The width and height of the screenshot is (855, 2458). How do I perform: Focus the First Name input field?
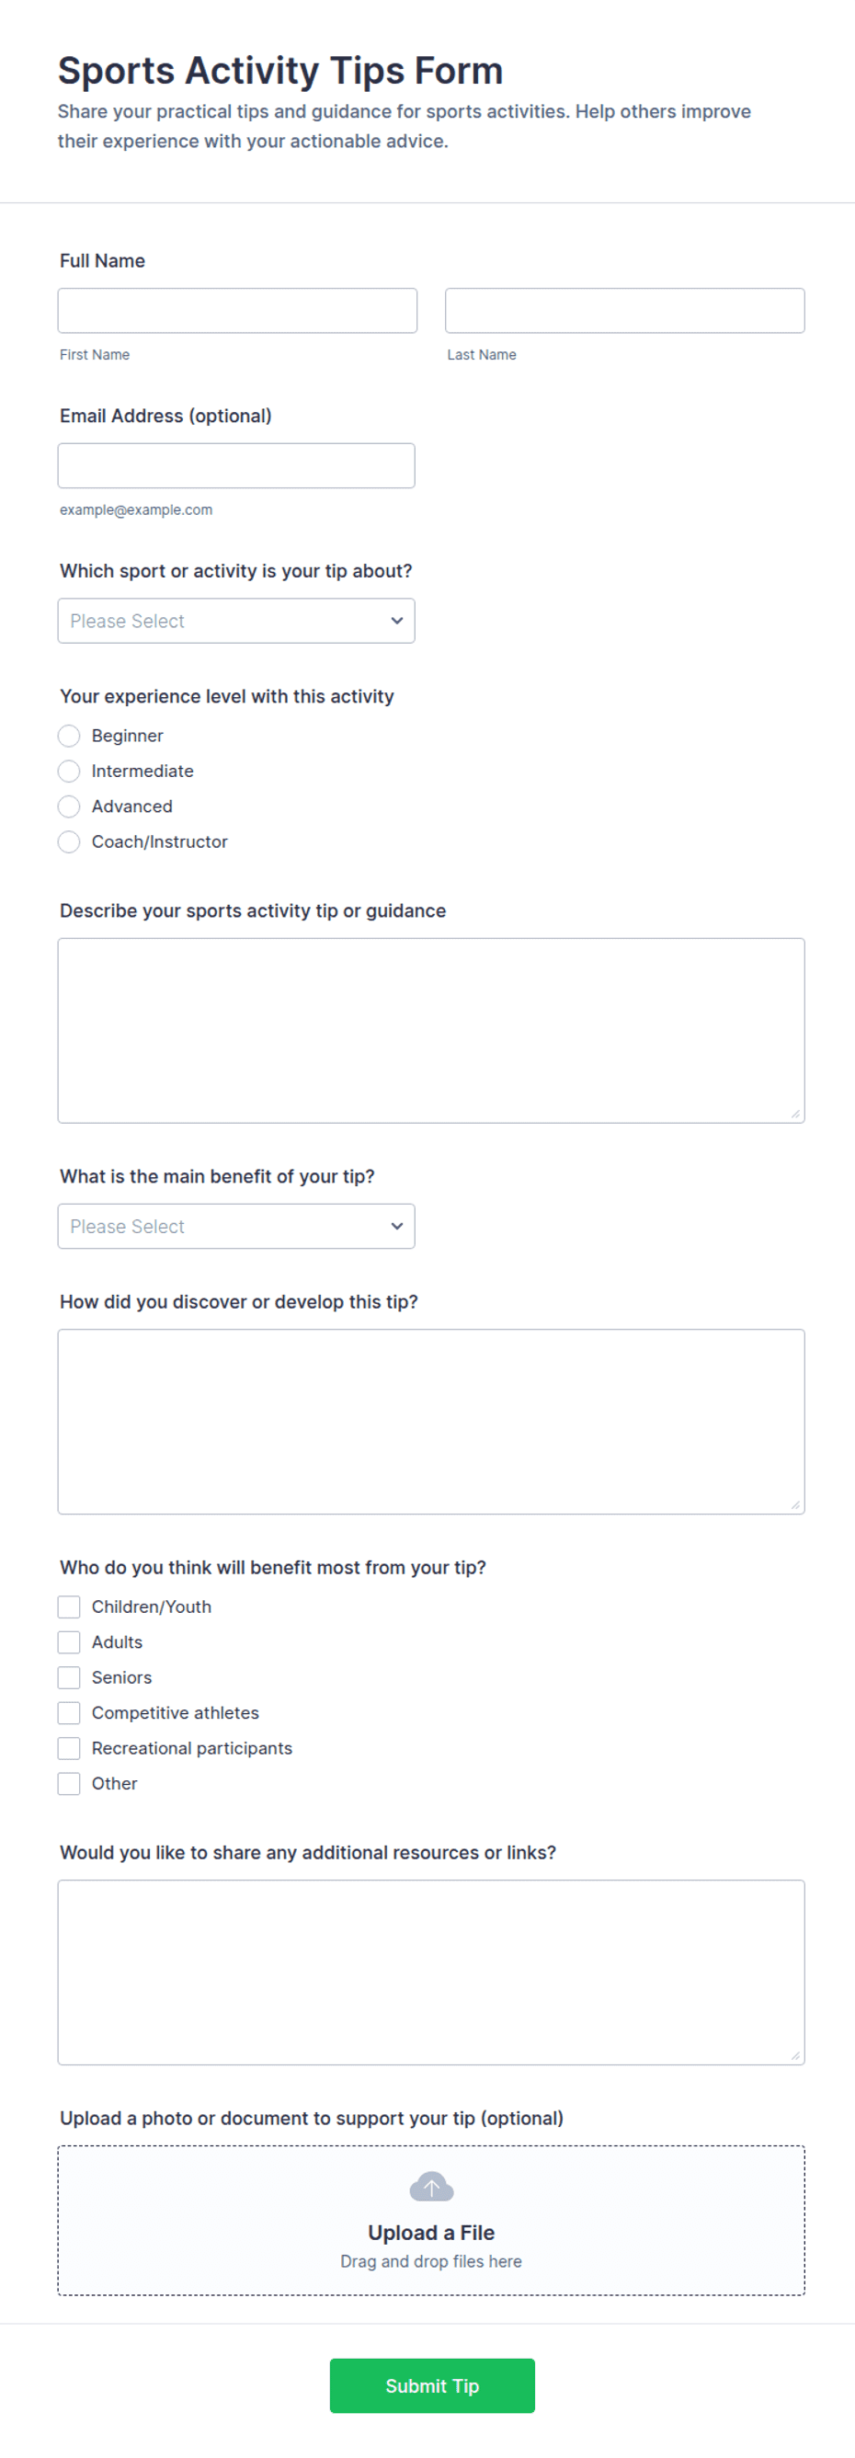point(236,310)
